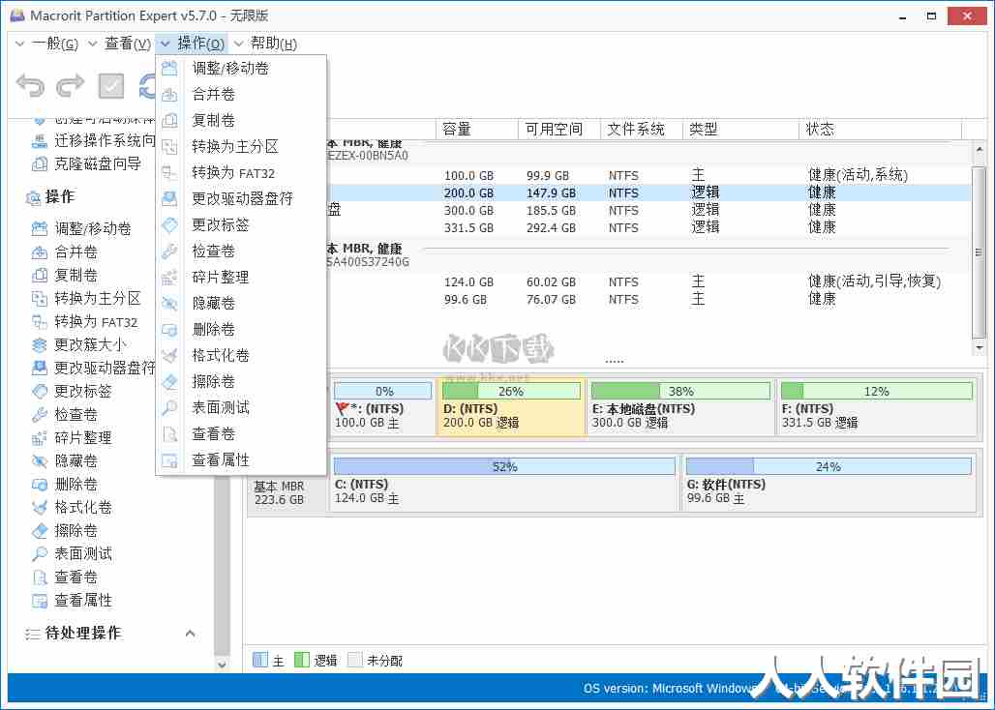Click chevron beside 操作(O) menu
The width and height of the screenshot is (995, 710).
point(165,44)
